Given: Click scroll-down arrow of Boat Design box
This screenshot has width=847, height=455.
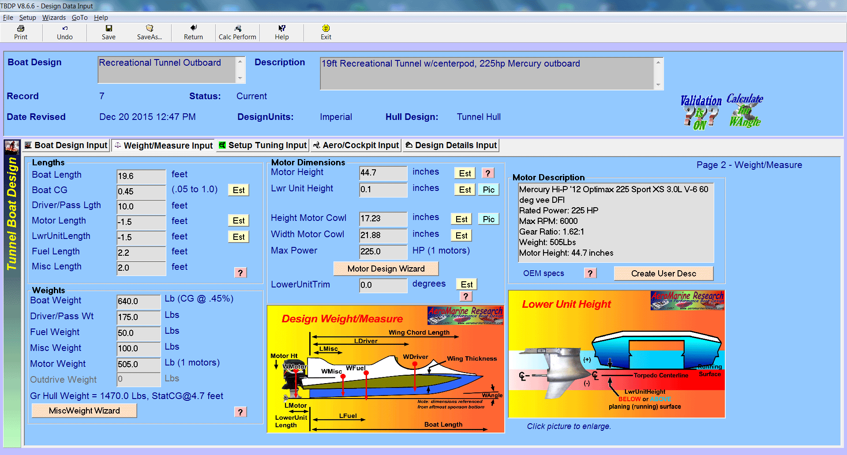Looking at the screenshot, I should coord(240,78).
